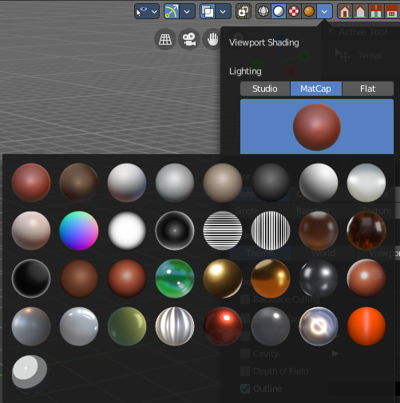This screenshot has width=400, height=403.
Task: Click the large selected MatCap preview
Action: pyautogui.click(x=317, y=127)
